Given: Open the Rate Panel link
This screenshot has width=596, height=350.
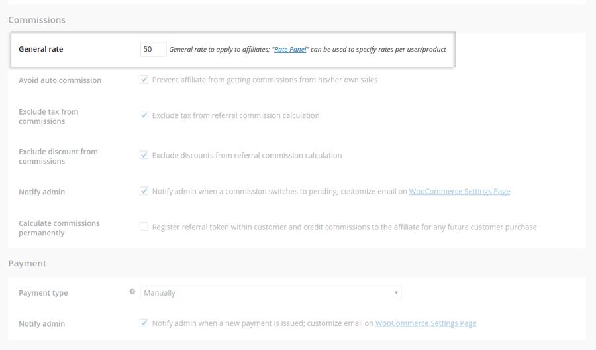Looking at the screenshot, I should 290,50.
